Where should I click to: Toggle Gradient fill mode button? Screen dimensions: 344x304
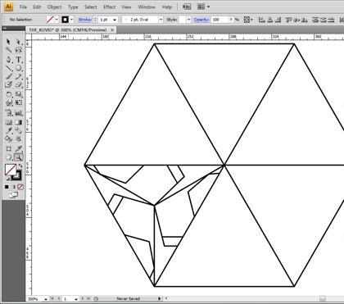point(13,187)
